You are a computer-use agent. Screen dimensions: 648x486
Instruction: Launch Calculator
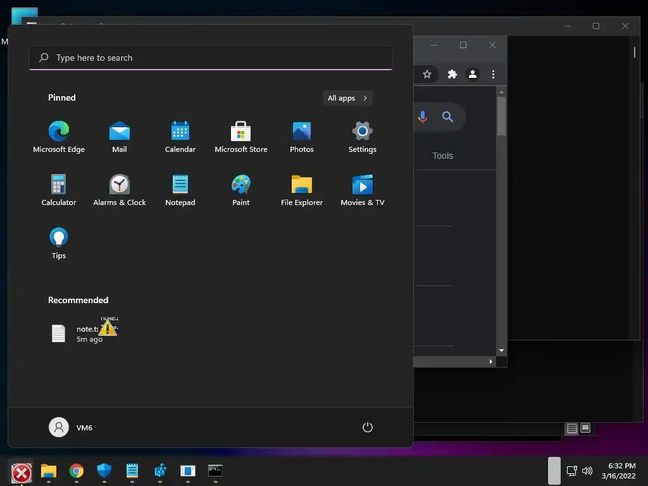pyautogui.click(x=59, y=190)
